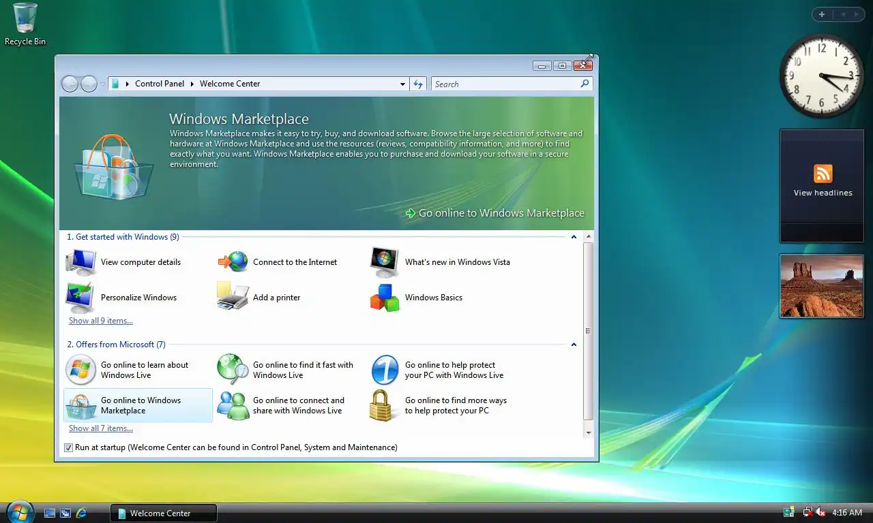
Task: Click the help protect your PC OneCare icon
Action: 385,370
